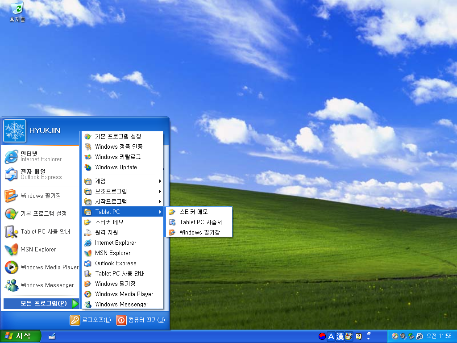
Task: Click the first system tray icon
Action: coord(395,336)
